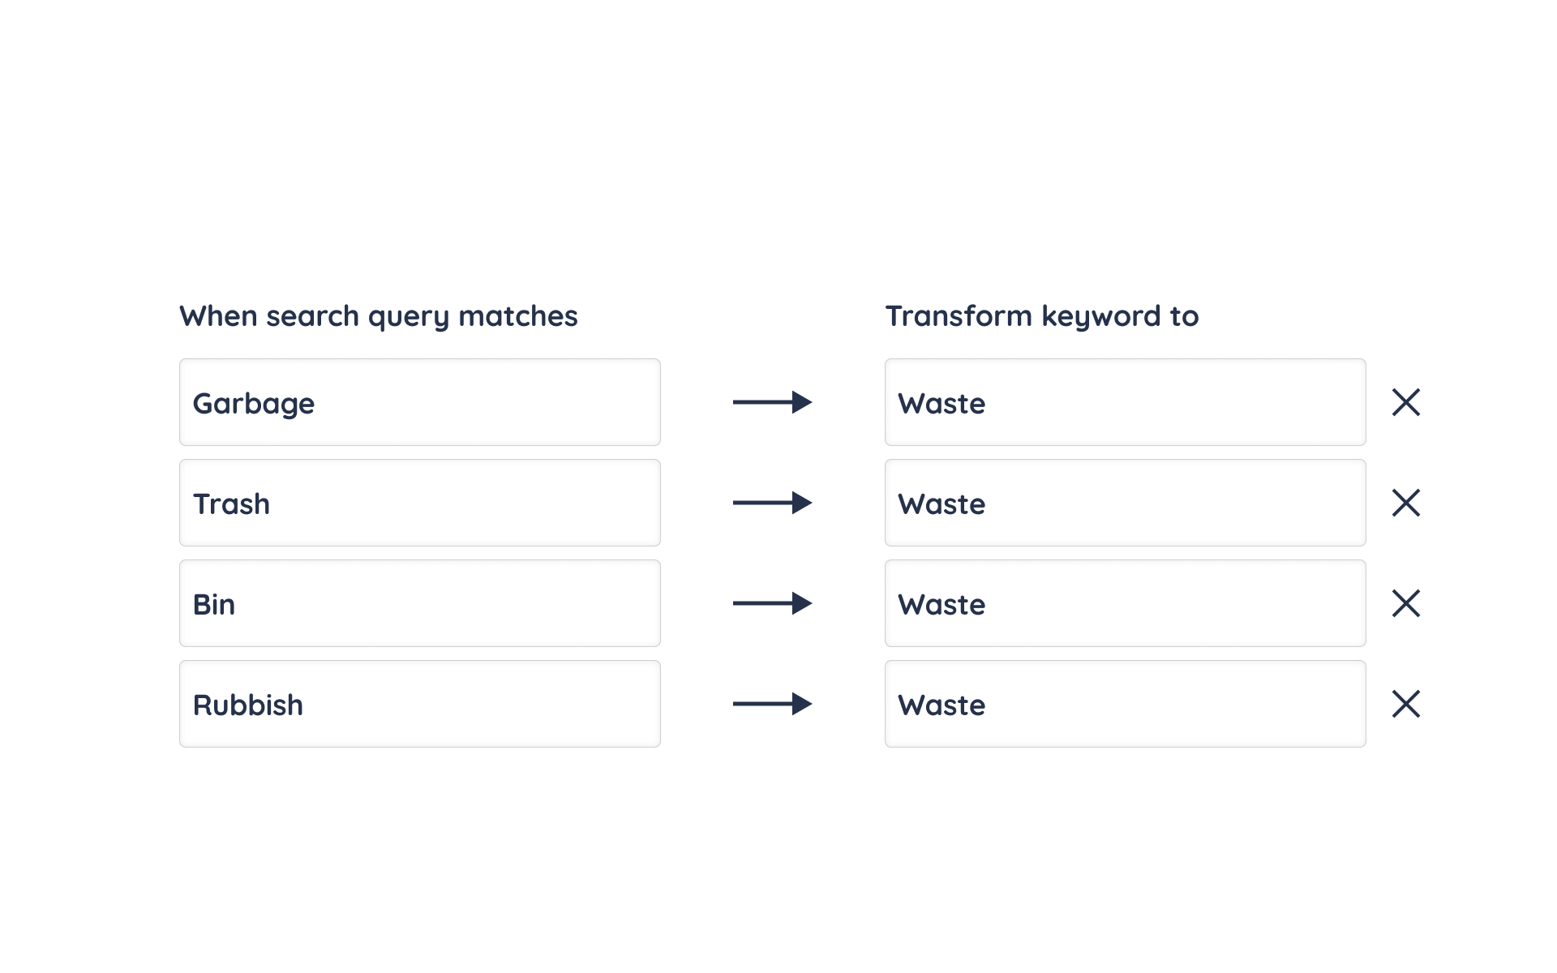Viewport: 1557px width, 973px height.
Task: Remove the Bin to Waste rule
Action: pyautogui.click(x=1405, y=603)
